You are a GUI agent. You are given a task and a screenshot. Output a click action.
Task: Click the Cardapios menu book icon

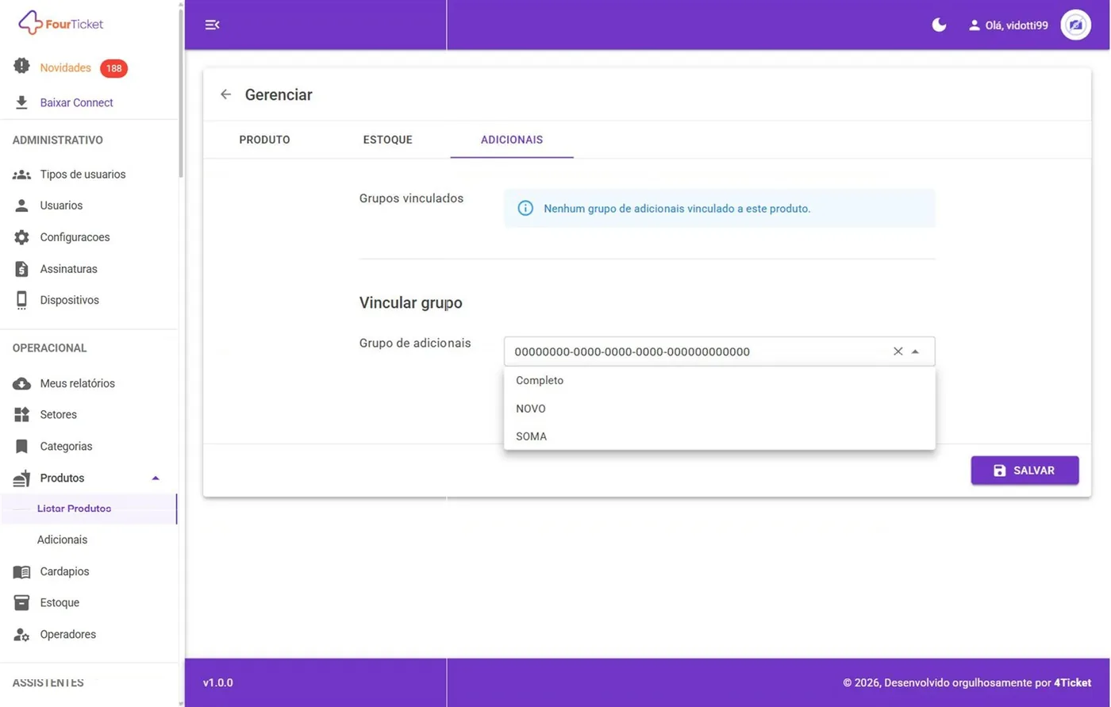pos(21,571)
